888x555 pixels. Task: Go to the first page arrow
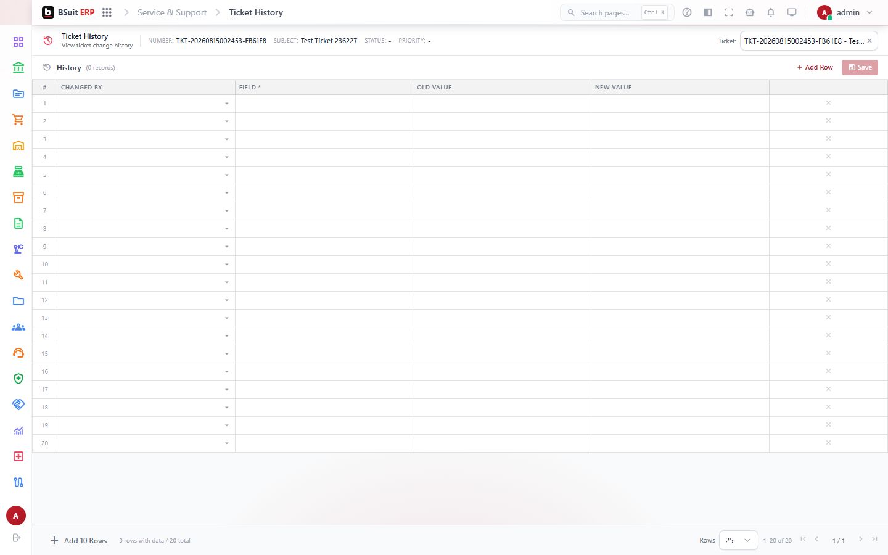[803, 540]
